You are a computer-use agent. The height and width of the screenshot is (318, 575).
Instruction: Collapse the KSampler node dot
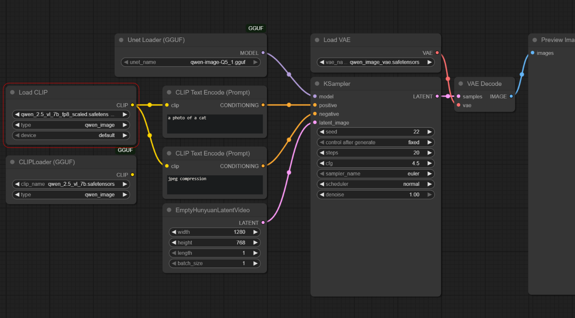(x=317, y=84)
